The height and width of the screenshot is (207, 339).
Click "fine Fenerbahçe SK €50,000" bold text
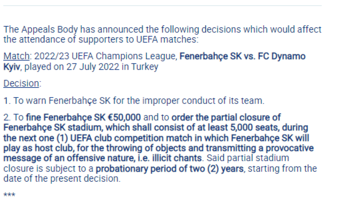(x=83, y=118)
